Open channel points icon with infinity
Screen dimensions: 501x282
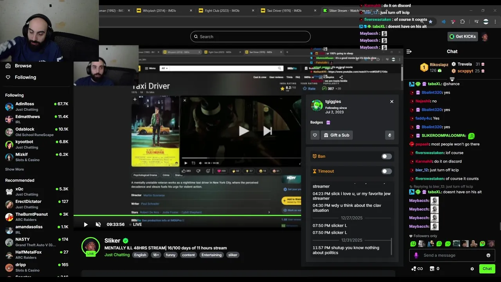point(417,269)
